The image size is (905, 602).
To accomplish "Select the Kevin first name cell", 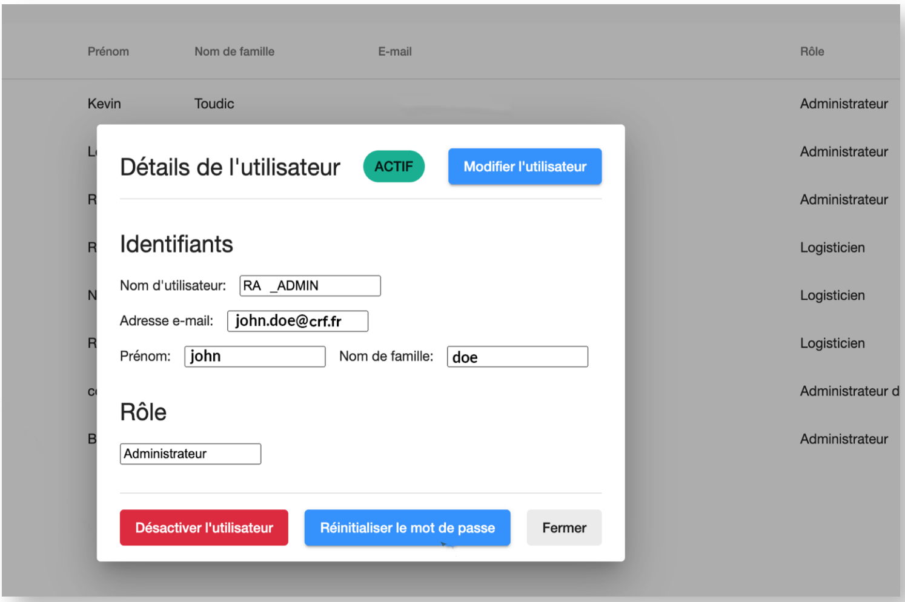I will pyautogui.click(x=104, y=104).
